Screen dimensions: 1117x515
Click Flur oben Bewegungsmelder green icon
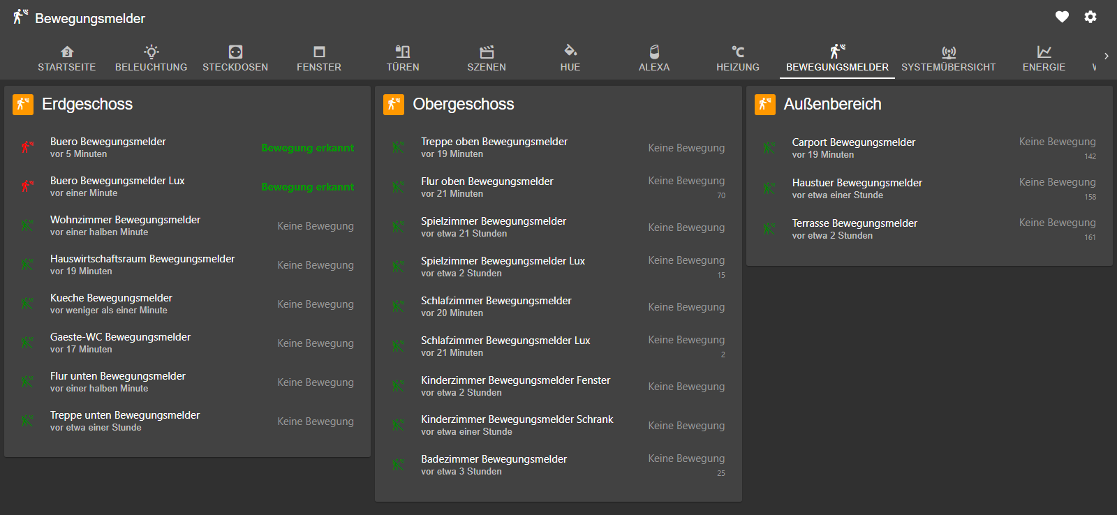[x=398, y=187]
